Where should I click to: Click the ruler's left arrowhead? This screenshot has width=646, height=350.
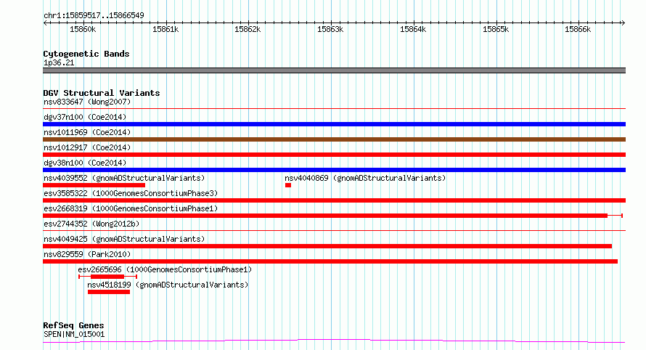45,23
